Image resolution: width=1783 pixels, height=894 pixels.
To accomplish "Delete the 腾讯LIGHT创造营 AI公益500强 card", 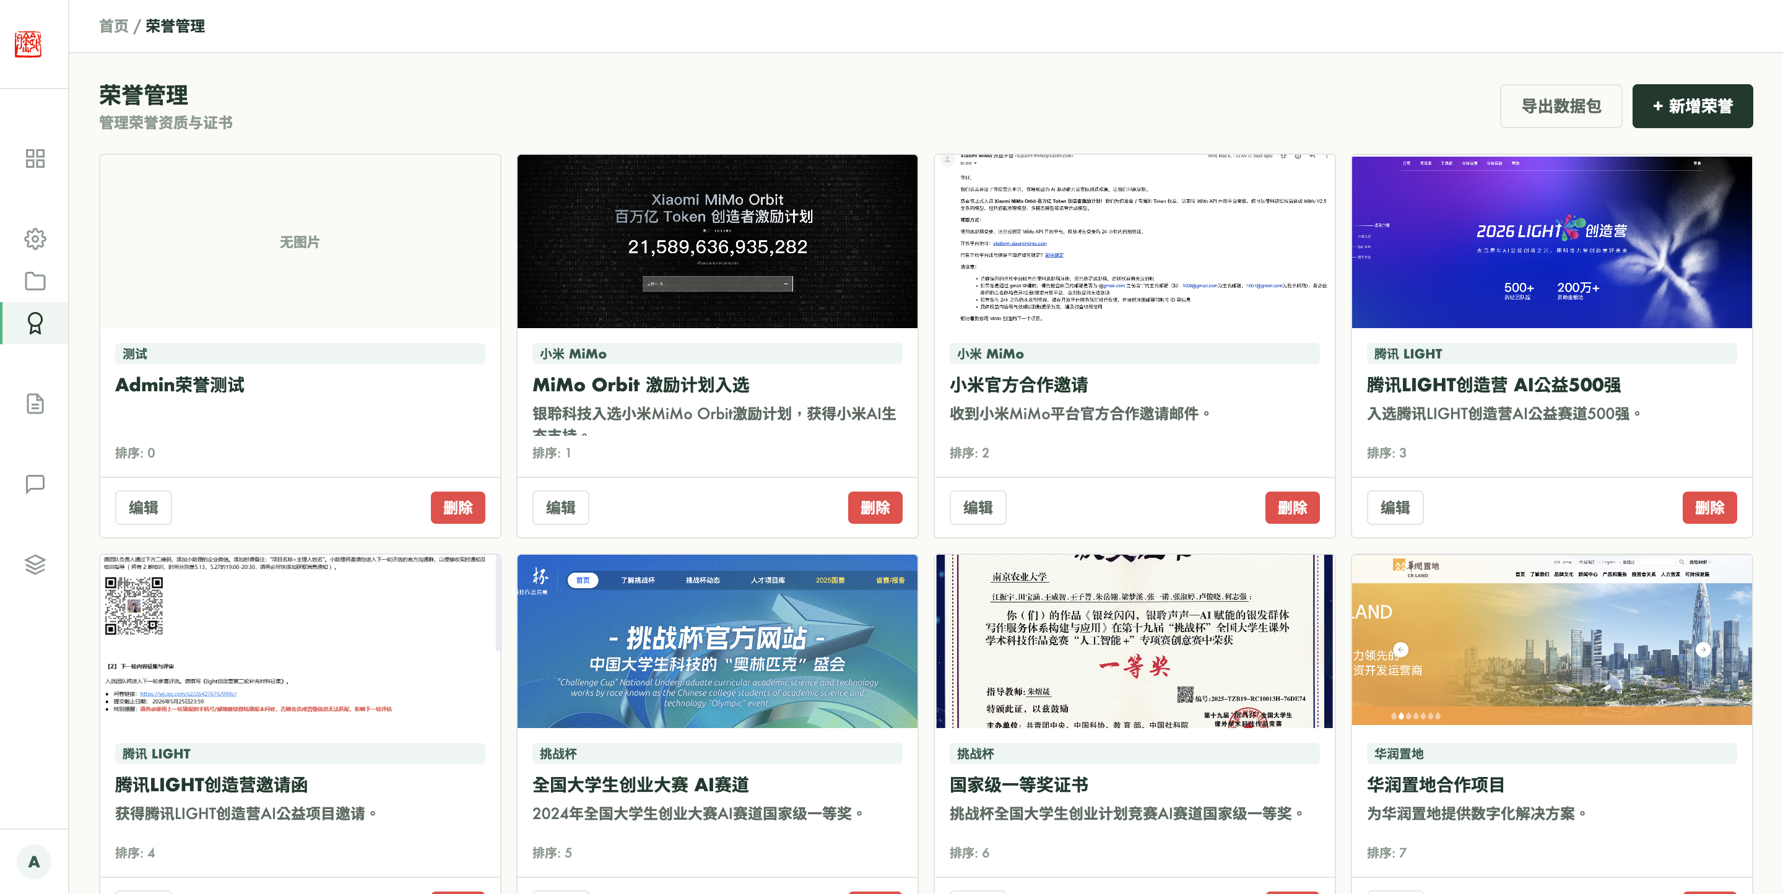I will pyautogui.click(x=1709, y=507).
